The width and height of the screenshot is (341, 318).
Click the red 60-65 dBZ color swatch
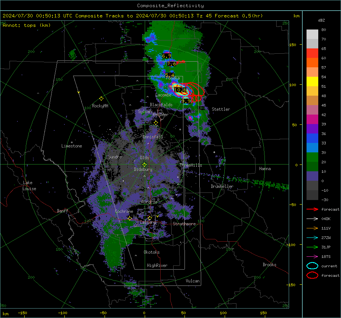coord(312,53)
